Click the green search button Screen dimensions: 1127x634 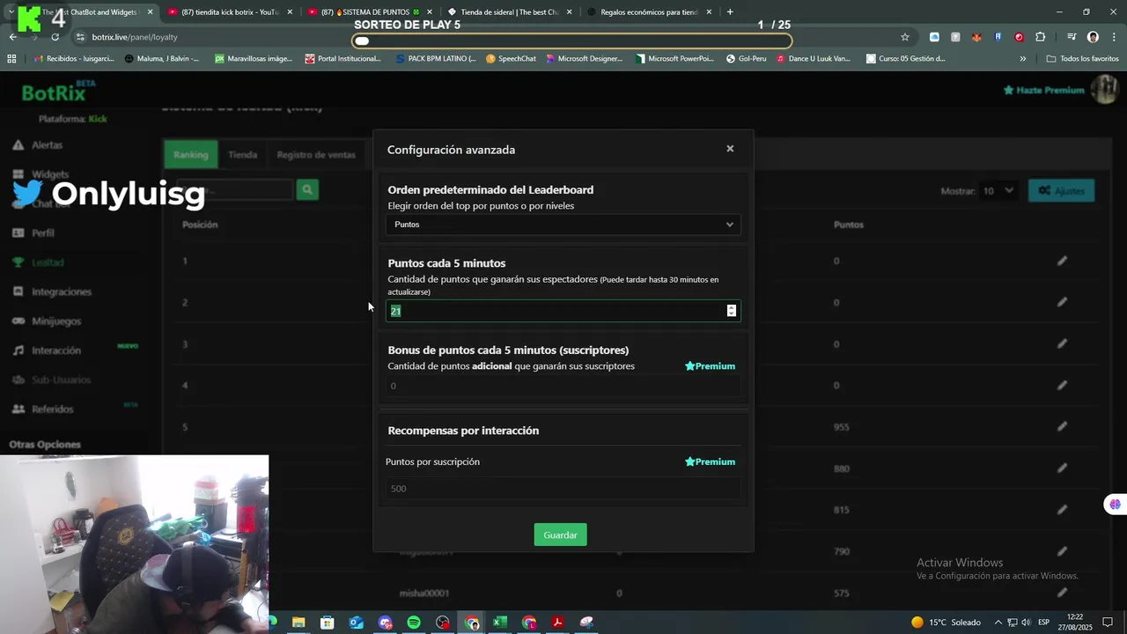[307, 189]
